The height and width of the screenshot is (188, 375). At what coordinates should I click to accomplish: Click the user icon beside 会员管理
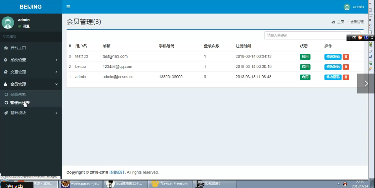coord(5,84)
